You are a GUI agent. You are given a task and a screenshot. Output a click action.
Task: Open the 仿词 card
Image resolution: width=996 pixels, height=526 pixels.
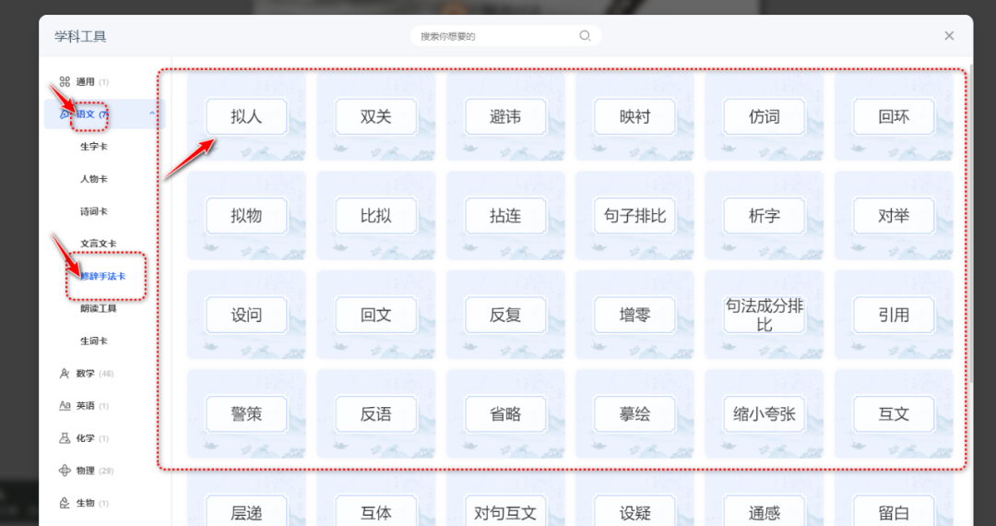point(765,117)
